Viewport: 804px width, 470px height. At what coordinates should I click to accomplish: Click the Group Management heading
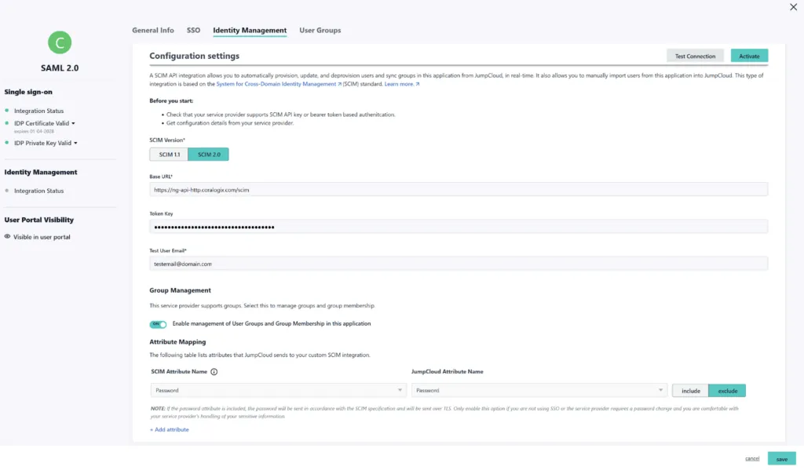(180, 290)
